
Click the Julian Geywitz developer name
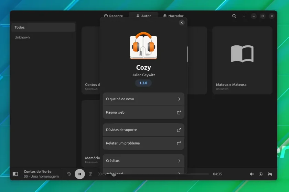(143, 75)
